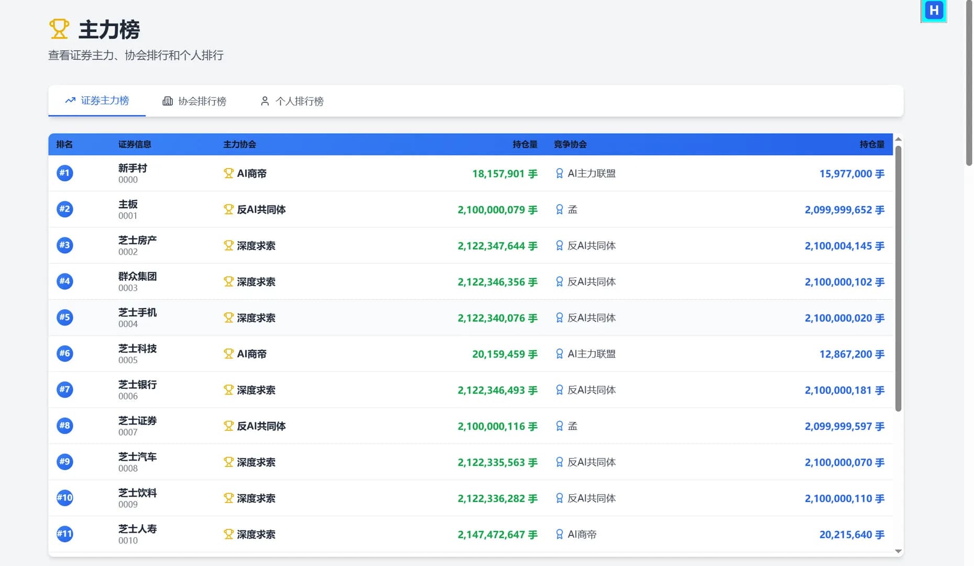Click the table's vertical scrollbar thumb
Screen dimensions: 974x566
click(x=898, y=278)
